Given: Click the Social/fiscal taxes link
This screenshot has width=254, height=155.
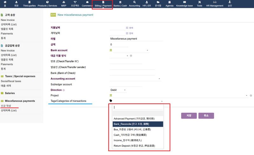Looking at the screenshot, I should [x=11, y=81].
